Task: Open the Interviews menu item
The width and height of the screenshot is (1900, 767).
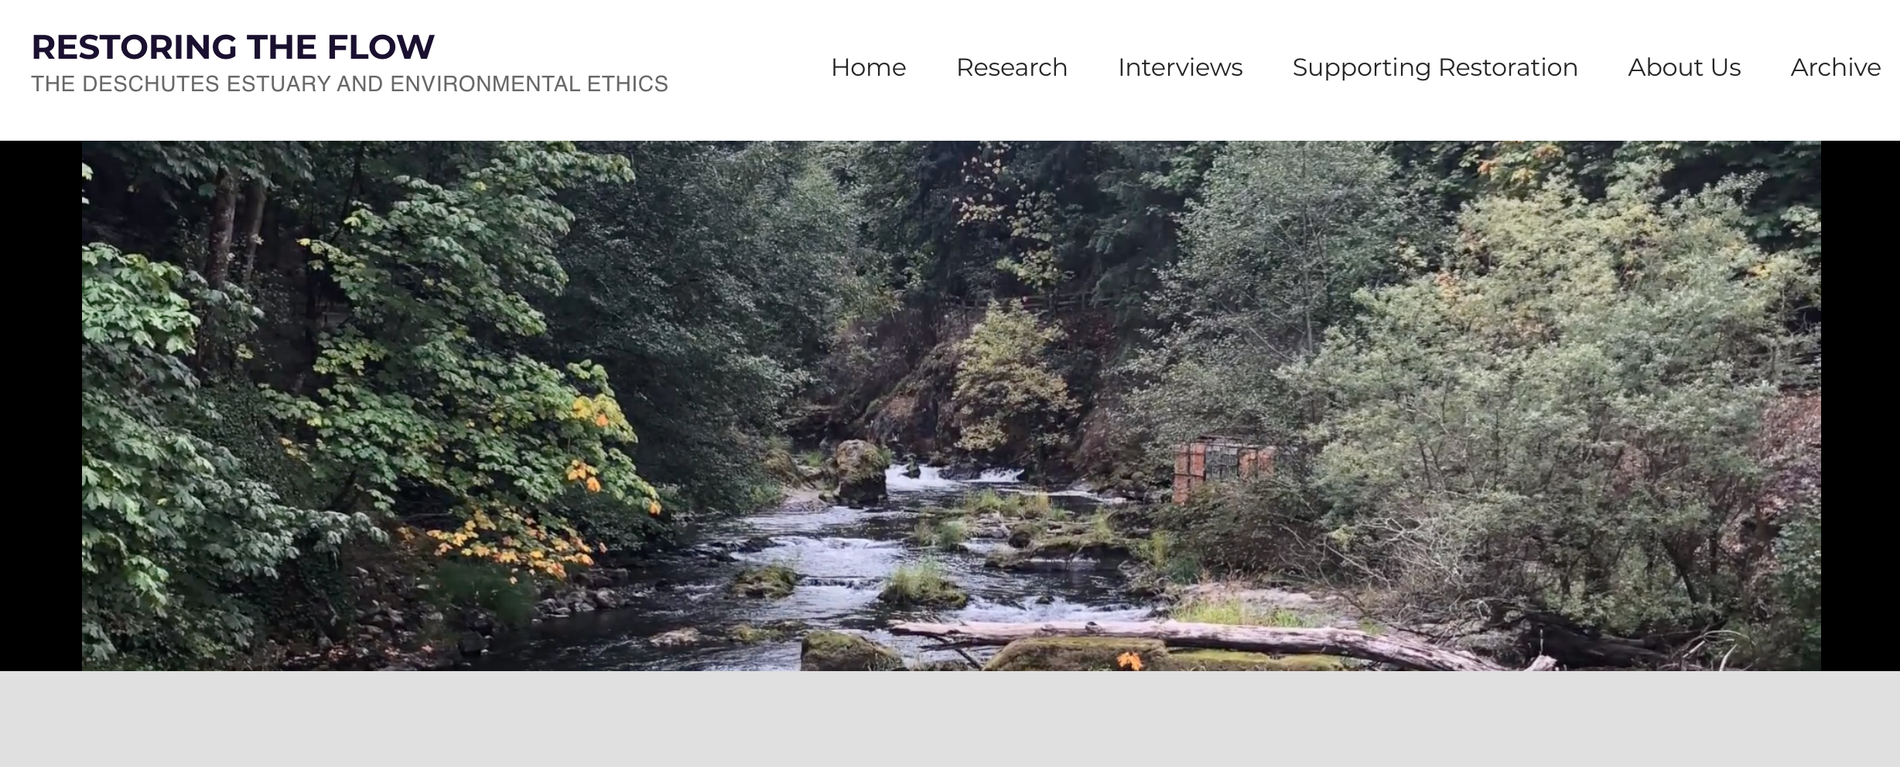Action: pos(1180,67)
